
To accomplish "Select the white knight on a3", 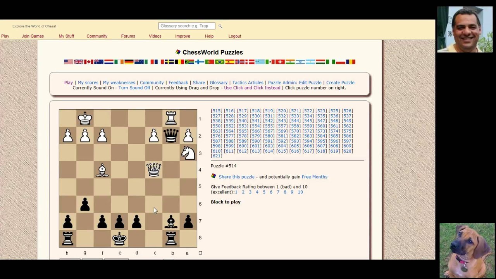I will tap(188, 153).
